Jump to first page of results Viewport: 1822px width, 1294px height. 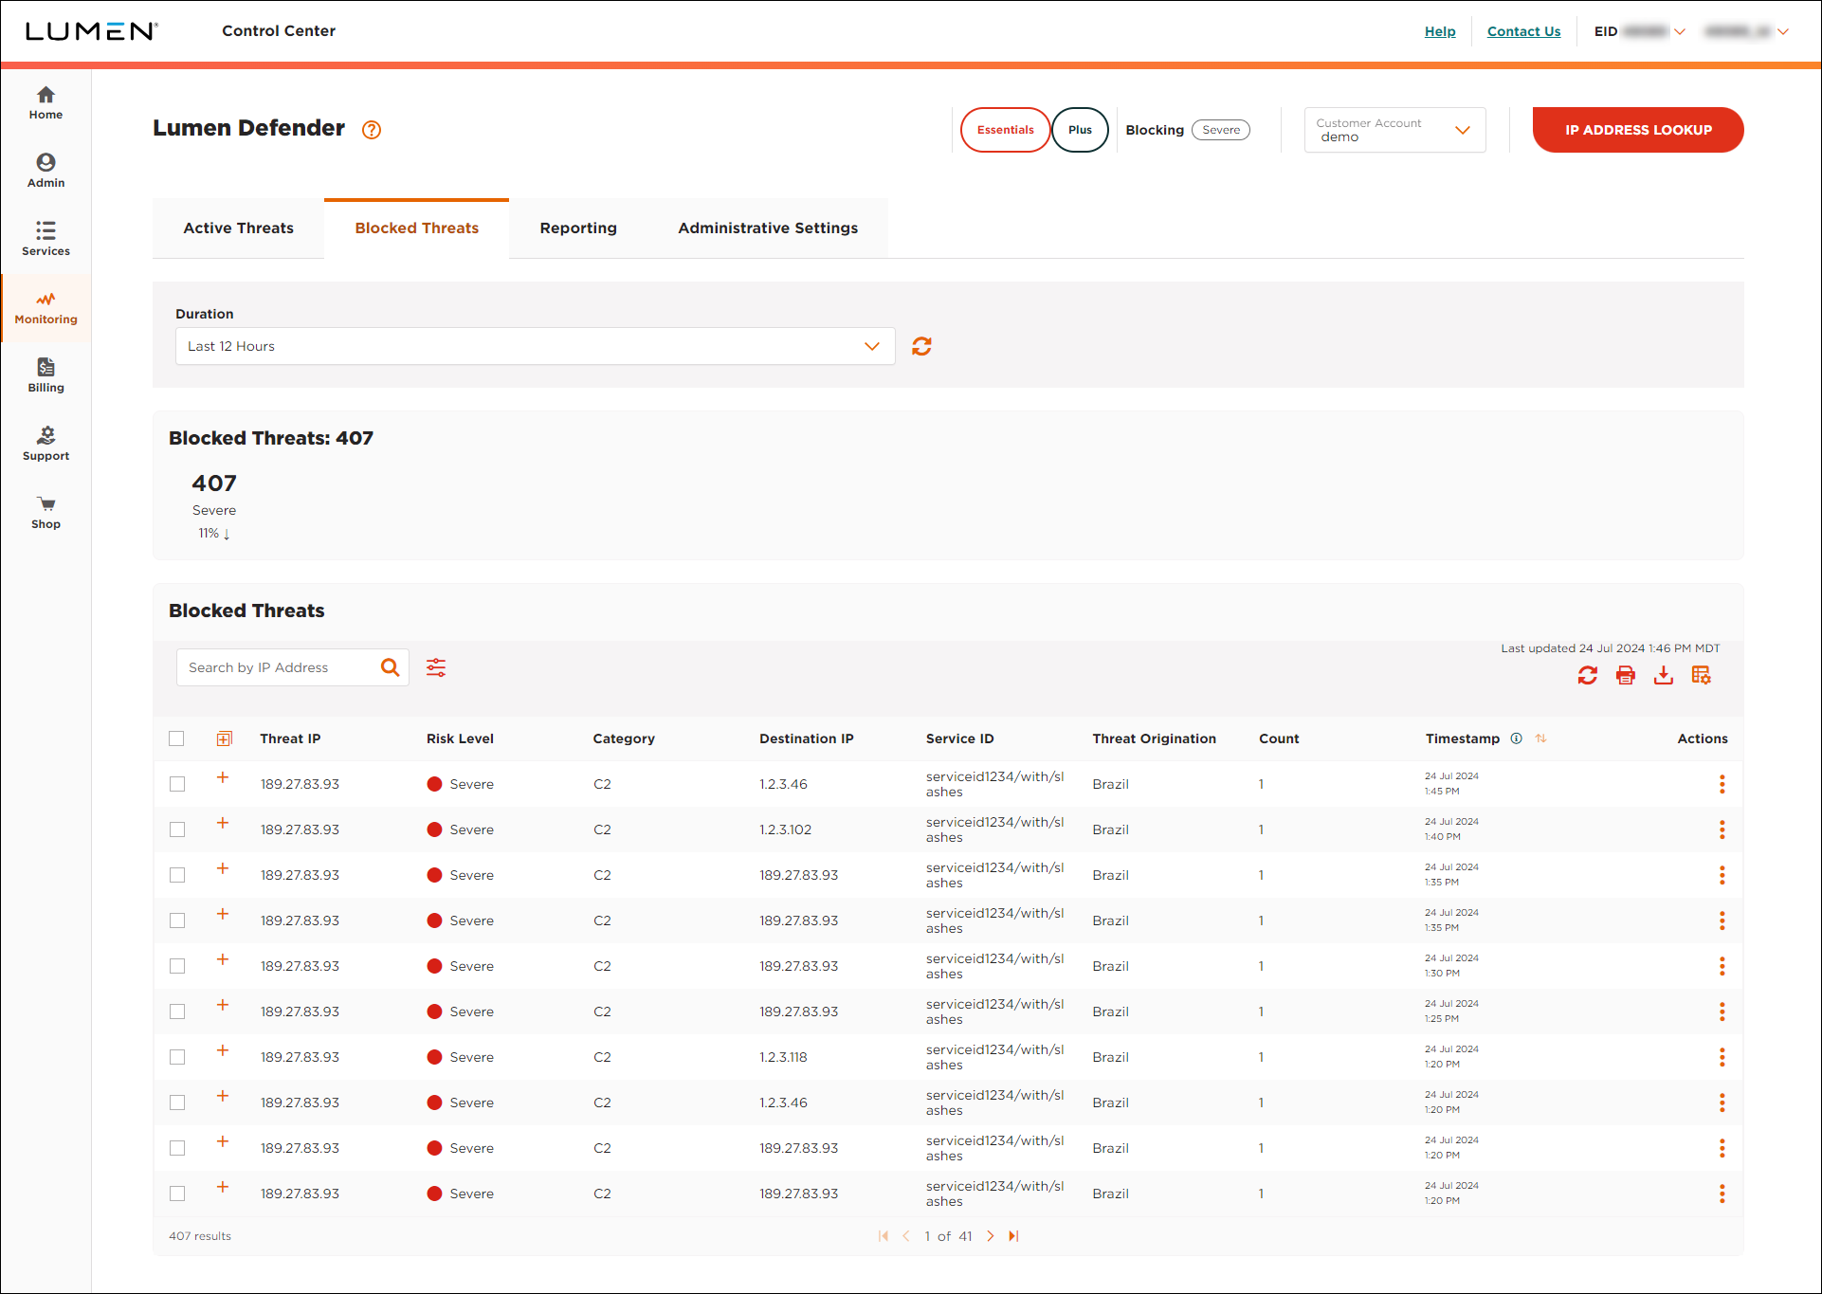[884, 1236]
